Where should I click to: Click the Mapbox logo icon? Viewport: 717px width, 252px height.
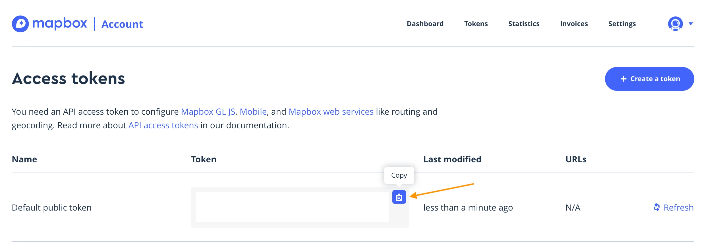point(20,24)
